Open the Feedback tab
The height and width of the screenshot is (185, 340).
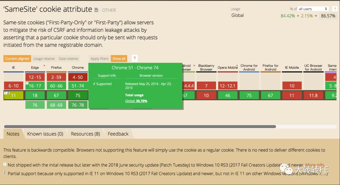click(118, 134)
